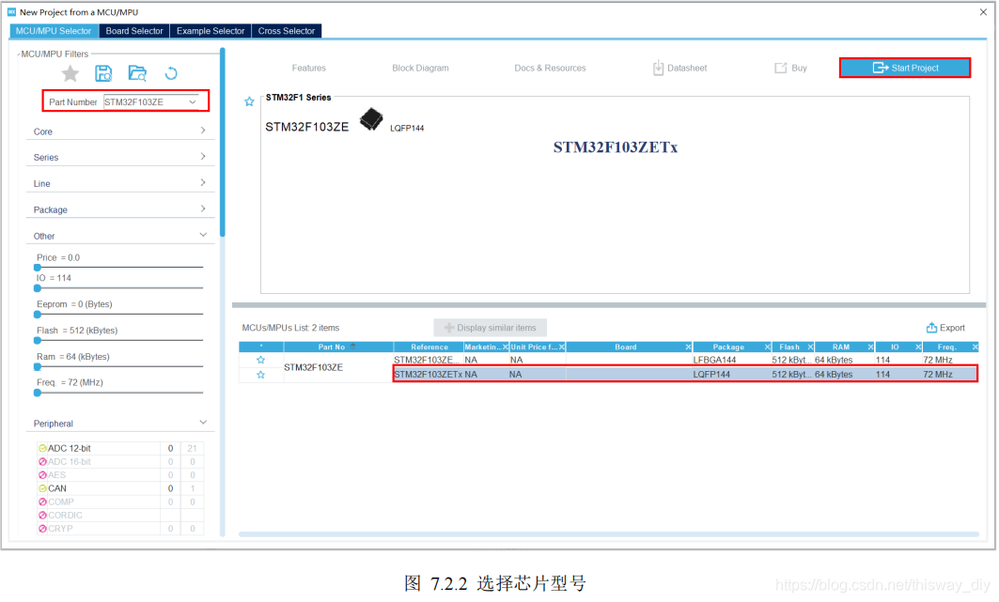Toggle favorite star for STM32F103ZETx row
The image size is (999, 602).
pos(260,375)
